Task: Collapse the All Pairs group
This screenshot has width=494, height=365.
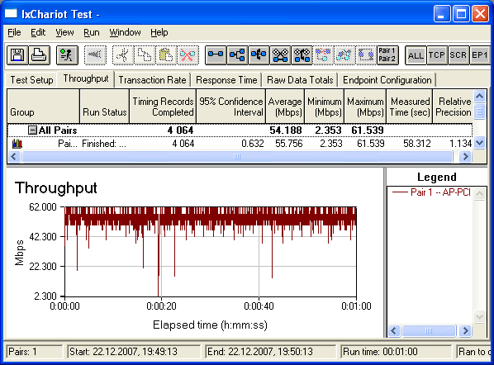Action: (x=32, y=130)
